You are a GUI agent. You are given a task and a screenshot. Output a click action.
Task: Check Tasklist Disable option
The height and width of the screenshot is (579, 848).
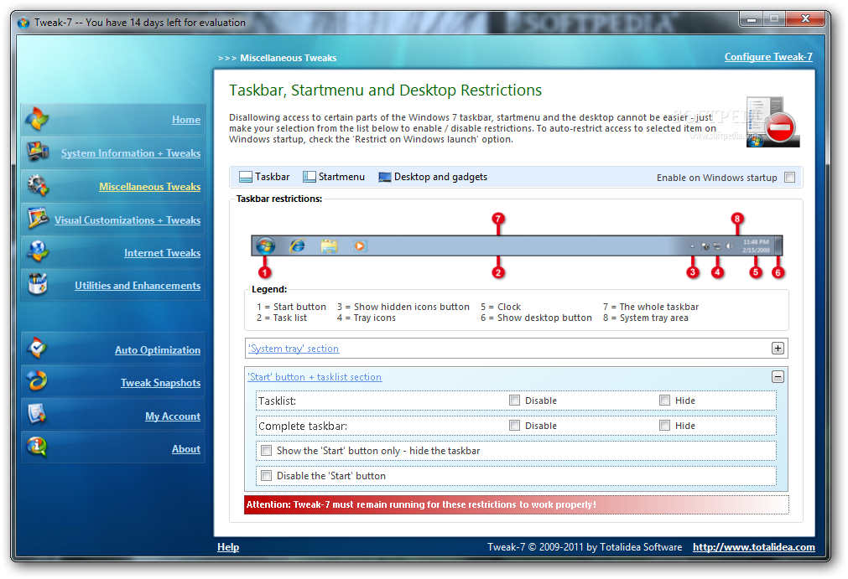pyautogui.click(x=514, y=401)
